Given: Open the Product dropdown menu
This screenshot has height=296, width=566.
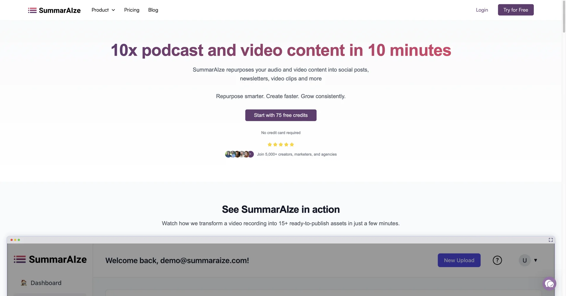Looking at the screenshot, I should 103,10.
